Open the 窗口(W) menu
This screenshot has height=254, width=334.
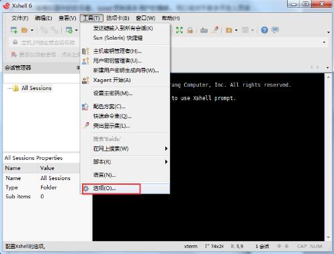(x=146, y=18)
